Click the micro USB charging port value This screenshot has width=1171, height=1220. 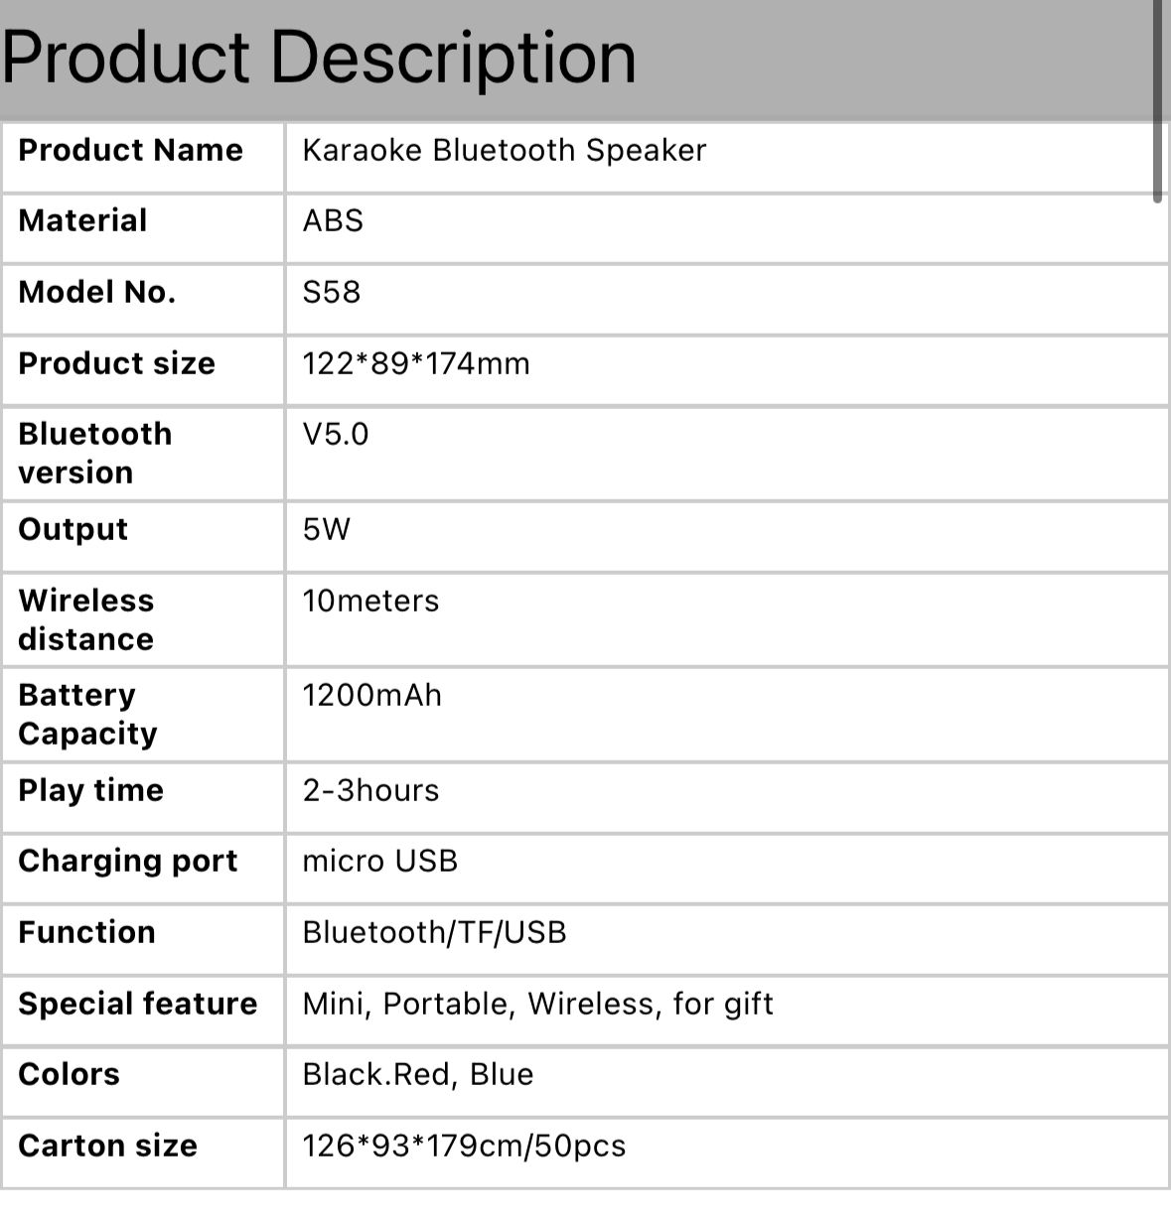click(x=380, y=862)
